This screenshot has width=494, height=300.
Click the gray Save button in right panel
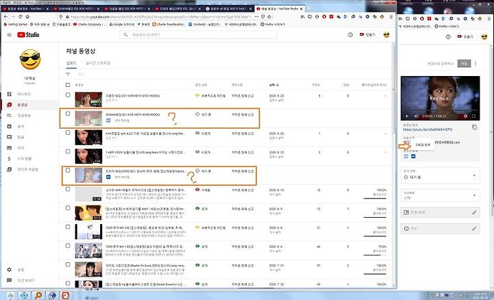(464, 64)
